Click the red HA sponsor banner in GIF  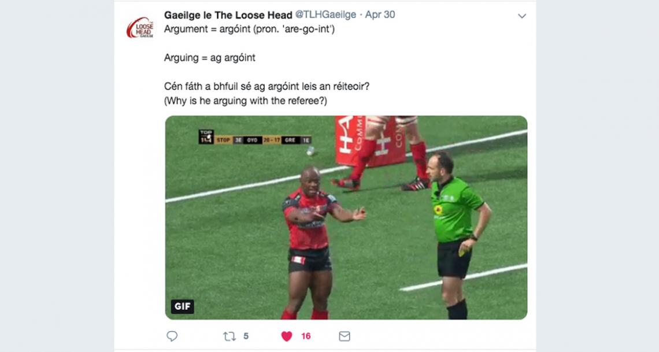[x=370, y=140]
